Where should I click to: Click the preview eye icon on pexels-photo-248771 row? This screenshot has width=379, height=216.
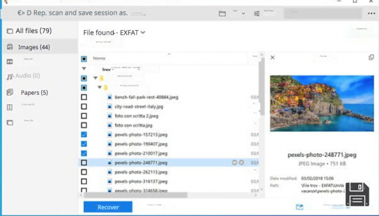(235, 163)
